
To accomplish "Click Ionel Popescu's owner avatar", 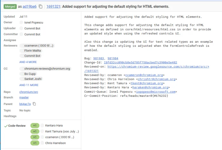I will [21, 22].
